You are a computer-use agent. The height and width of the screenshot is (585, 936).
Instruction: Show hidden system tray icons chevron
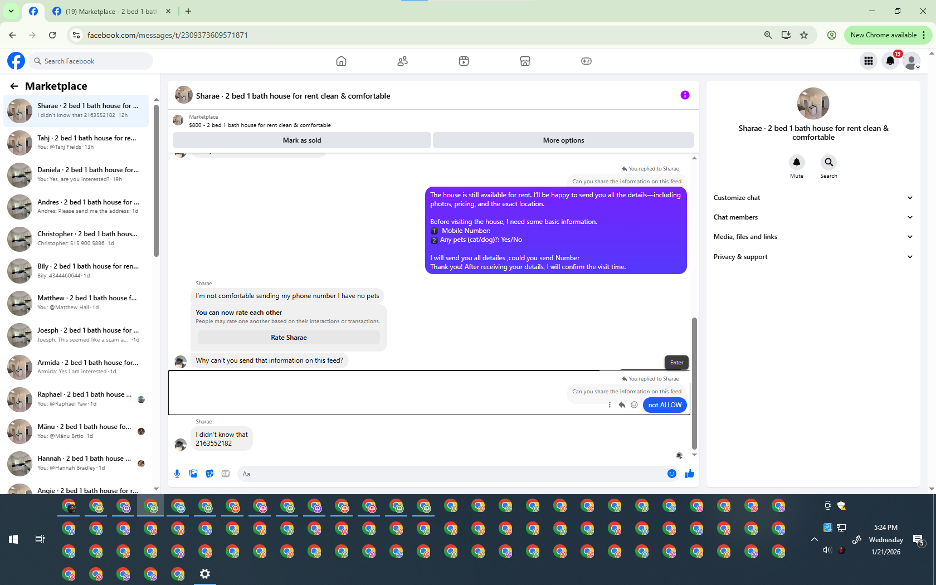pos(814,539)
